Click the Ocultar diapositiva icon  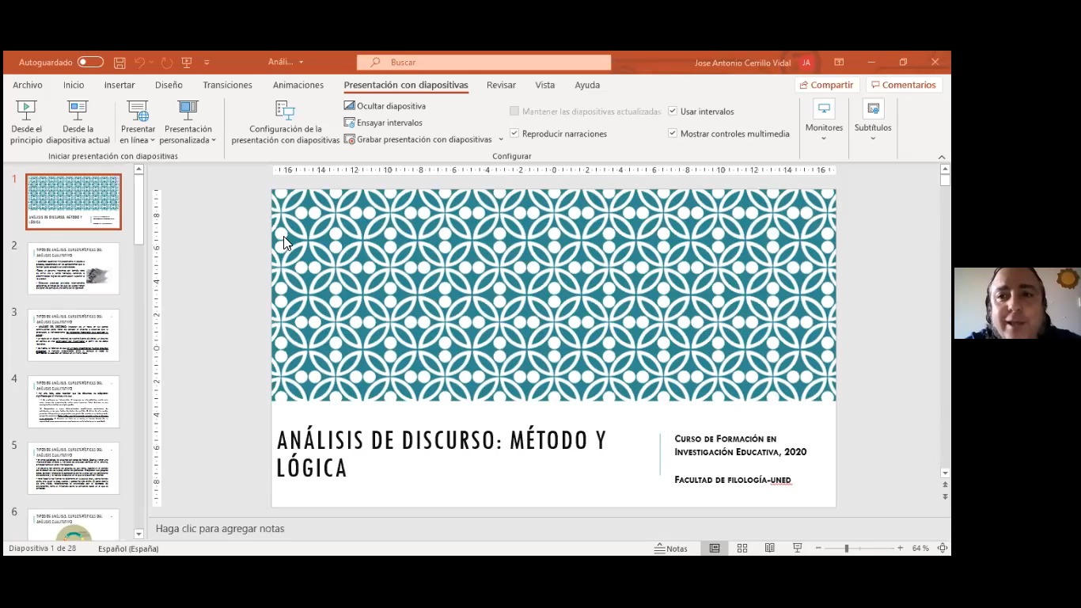click(350, 106)
